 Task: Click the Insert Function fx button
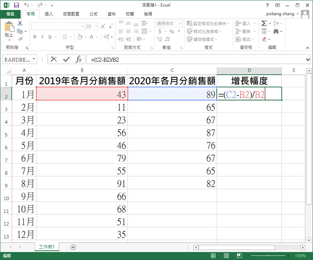79,59
